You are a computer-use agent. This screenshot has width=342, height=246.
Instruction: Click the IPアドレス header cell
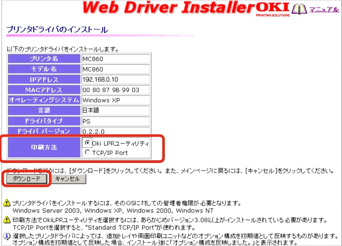pyautogui.click(x=44, y=79)
